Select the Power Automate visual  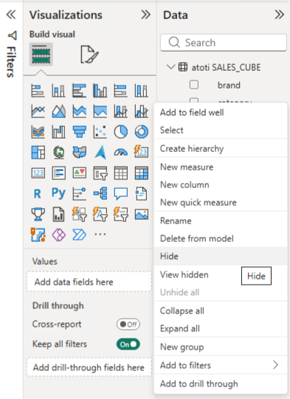coord(79,235)
